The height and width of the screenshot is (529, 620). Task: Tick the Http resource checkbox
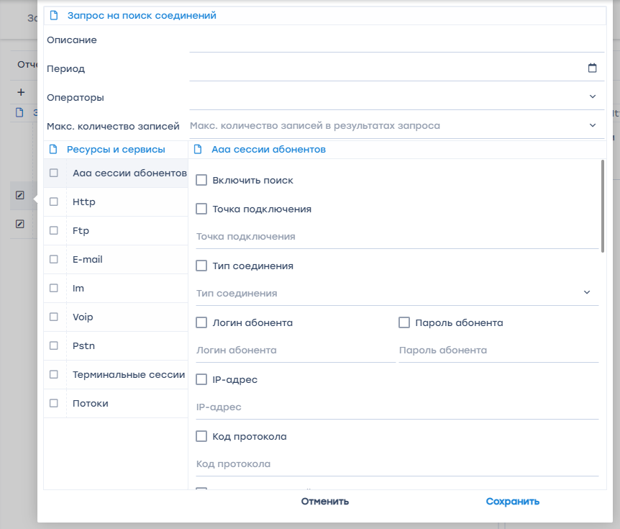54,202
